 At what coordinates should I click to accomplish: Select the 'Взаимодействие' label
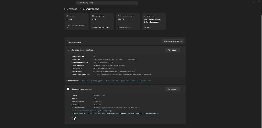(78, 108)
